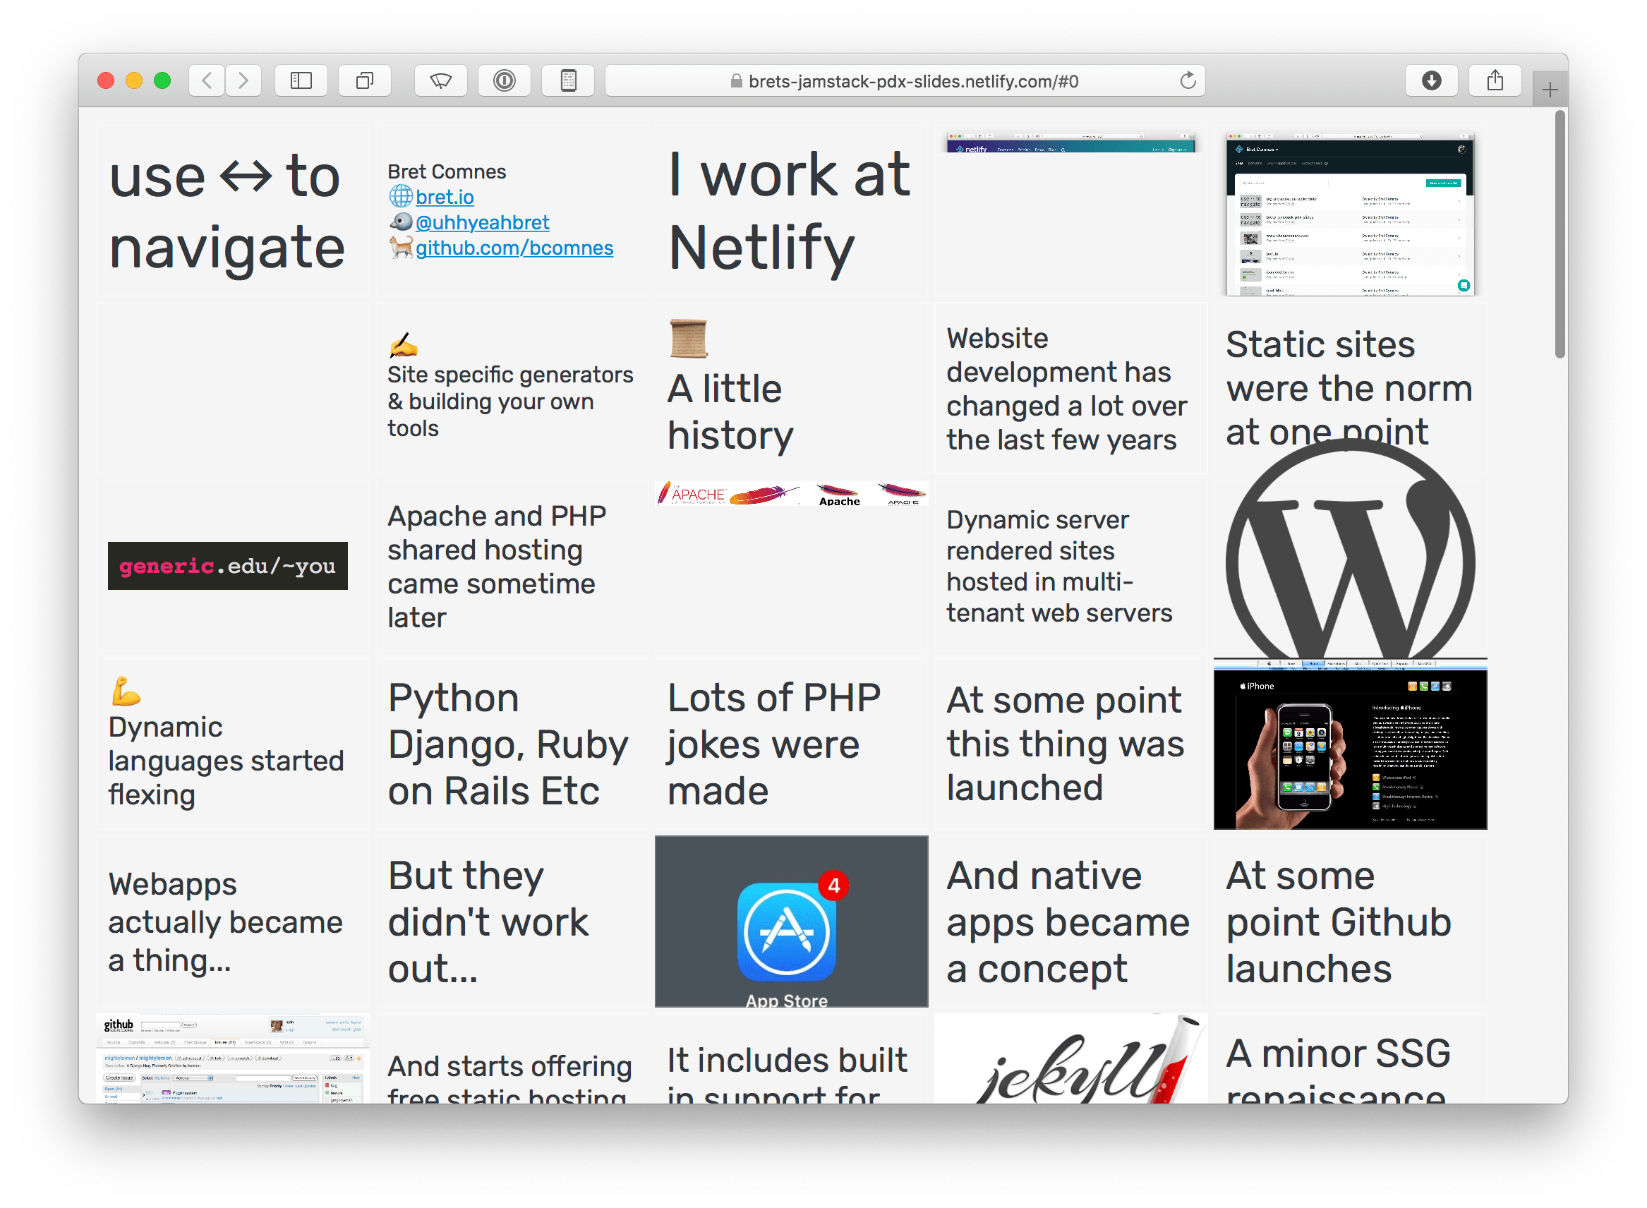Open the GitHub screenshot slide

(x=234, y=1058)
